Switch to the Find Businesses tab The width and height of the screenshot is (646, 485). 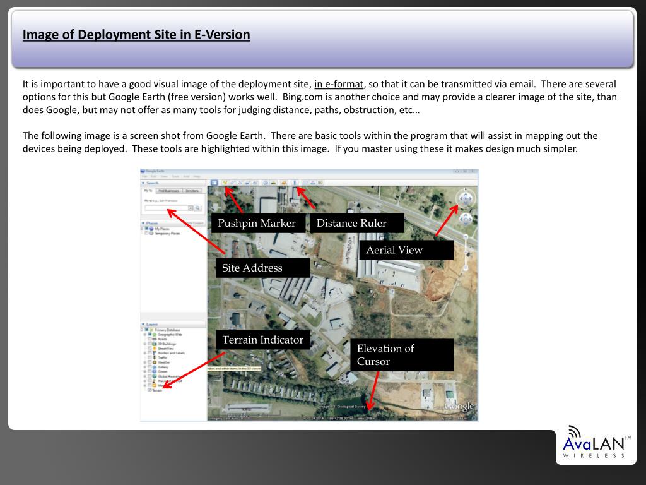coord(169,191)
